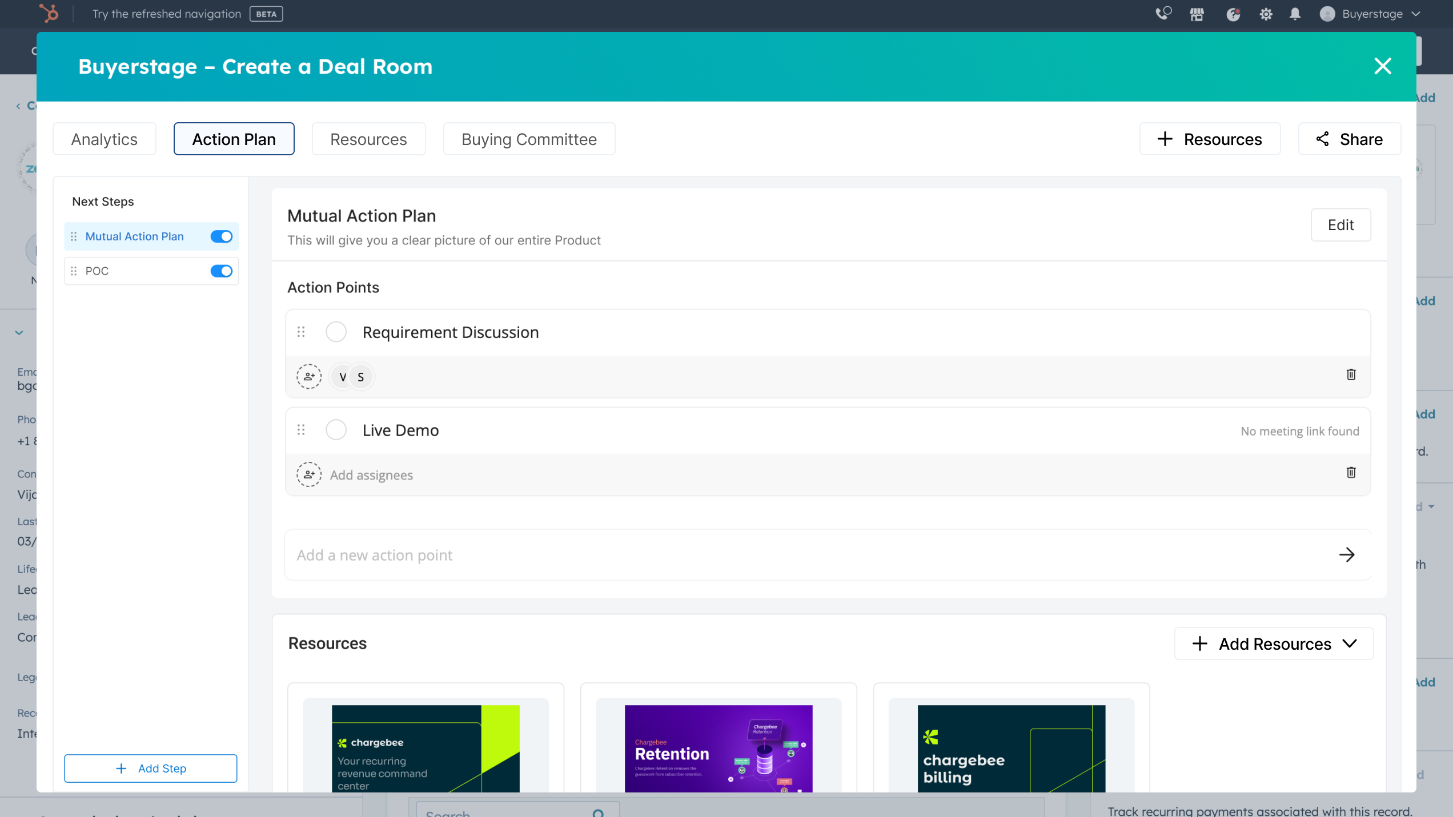Check off the Live Demo action point
1453x817 pixels.
pos(336,430)
